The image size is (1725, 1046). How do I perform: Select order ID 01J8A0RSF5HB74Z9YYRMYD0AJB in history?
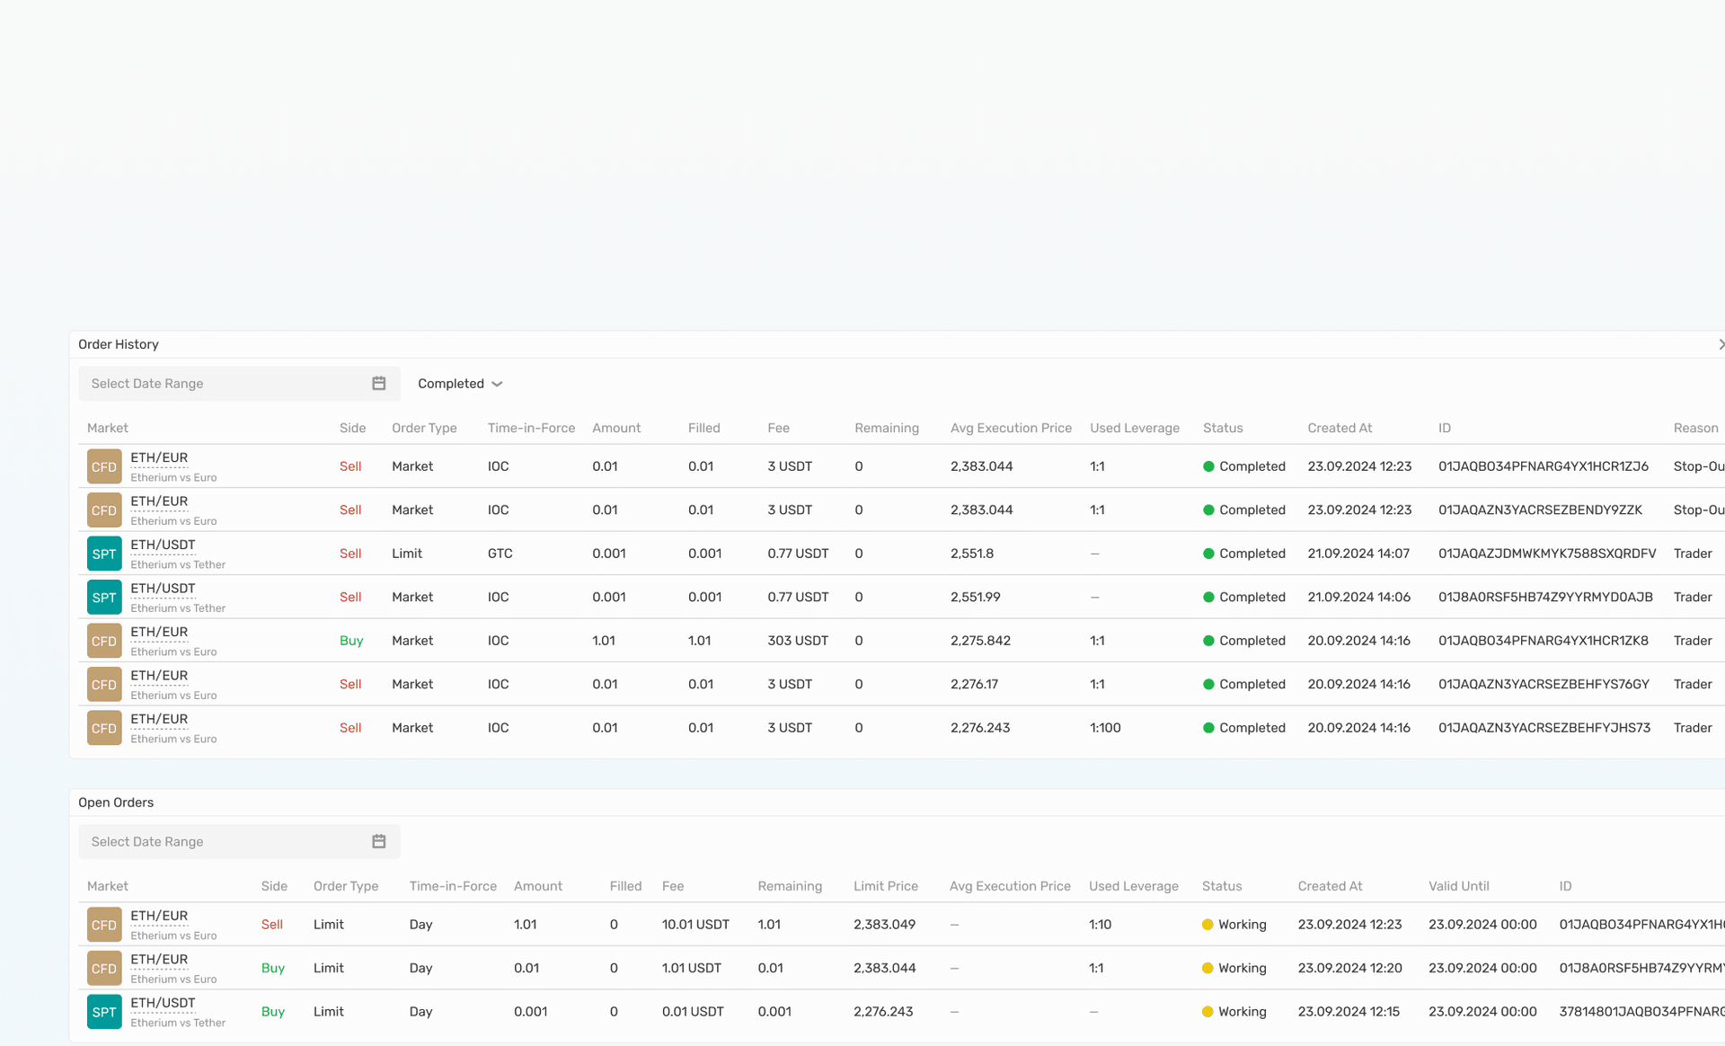coord(1545,597)
